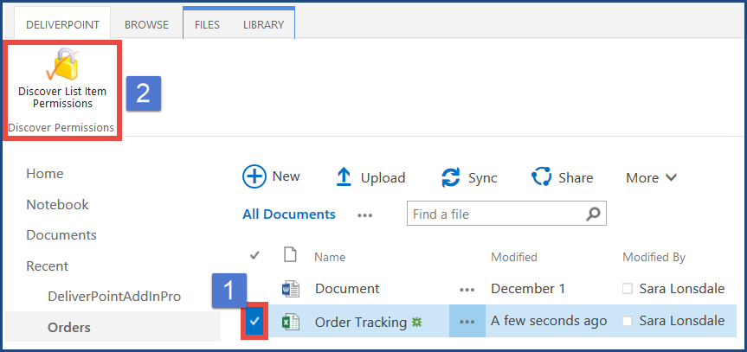The height and width of the screenshot is (352, 747).
Task: Open ellipsis next to All Documents view
Action: pyautogui.click(x=365, y=214)
